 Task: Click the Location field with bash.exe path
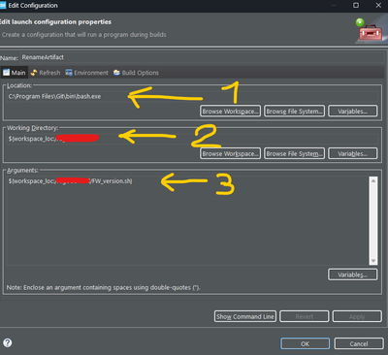coord(192,96)
